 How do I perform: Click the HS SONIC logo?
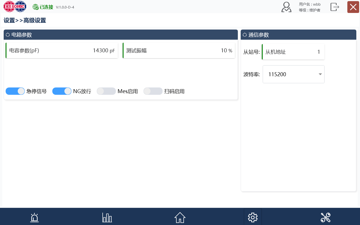tap(15, 6)
